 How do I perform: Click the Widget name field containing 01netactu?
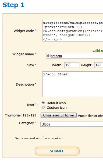(75, 56)
